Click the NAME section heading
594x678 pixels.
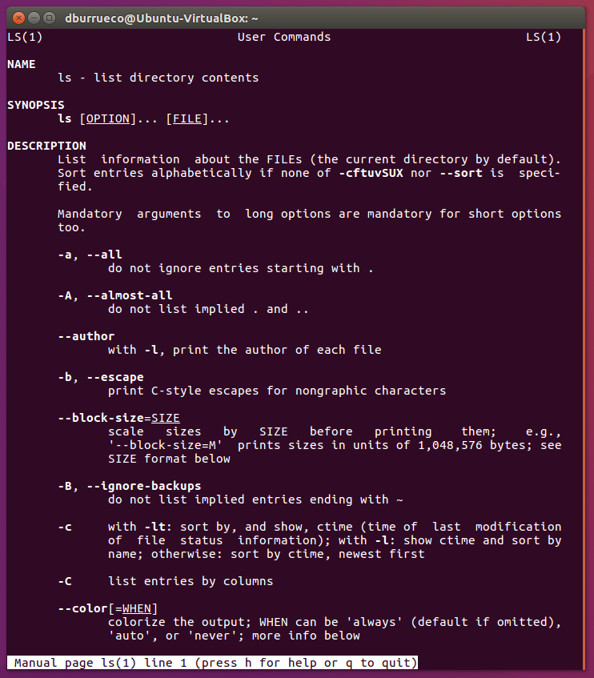[x=21, y=64]
